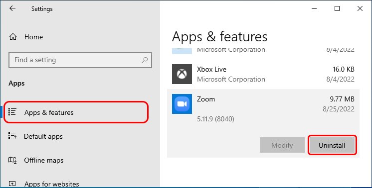
Task: Click the Apps & features page heading
Action: [x=220, y=37]
